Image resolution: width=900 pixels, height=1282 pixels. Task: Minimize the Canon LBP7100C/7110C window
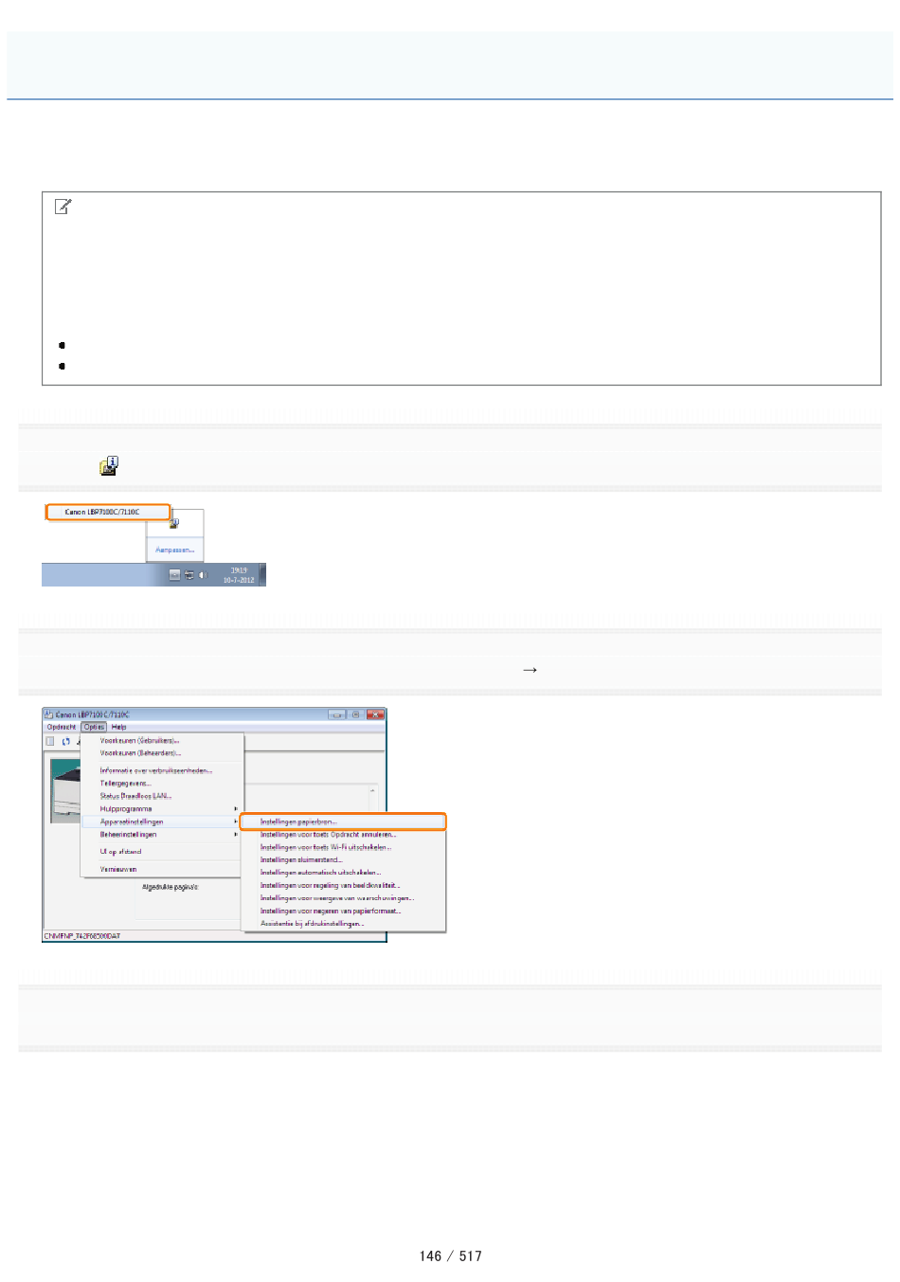(x=336, y=714)
